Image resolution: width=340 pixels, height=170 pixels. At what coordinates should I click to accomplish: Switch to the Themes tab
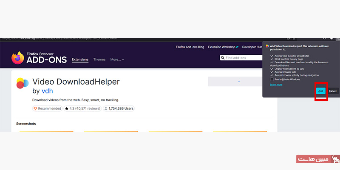[99, 59]
